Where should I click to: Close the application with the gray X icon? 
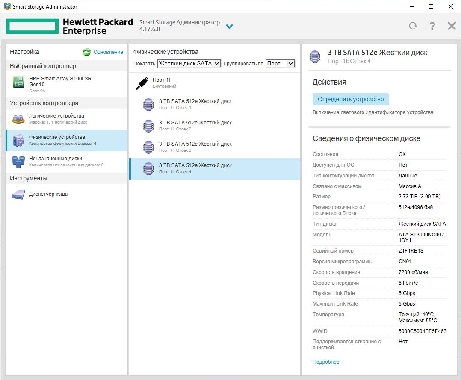pos(451,26)
